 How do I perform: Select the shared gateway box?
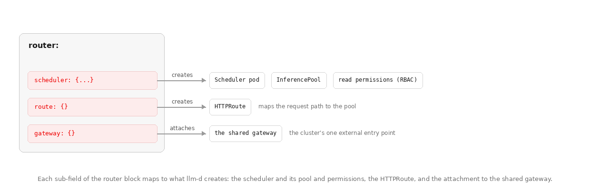click(x=246, y=133)
